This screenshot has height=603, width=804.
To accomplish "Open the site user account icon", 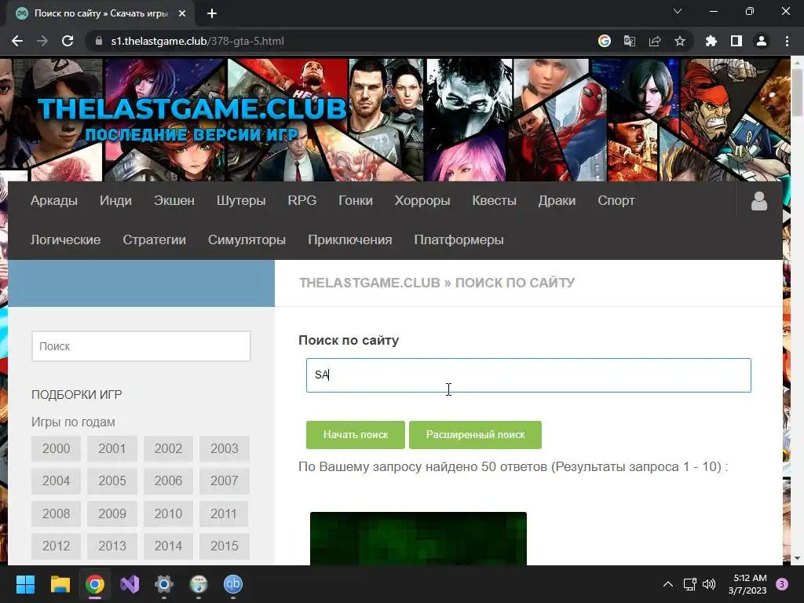I will coord(759,201).
